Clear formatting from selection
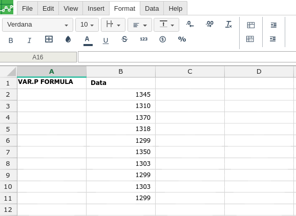 click(228, 24)
